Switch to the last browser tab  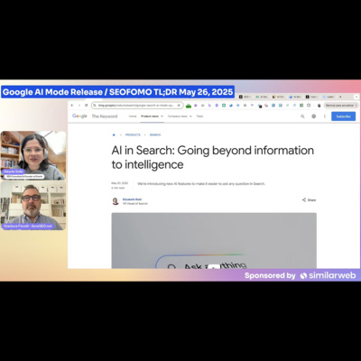329,97
